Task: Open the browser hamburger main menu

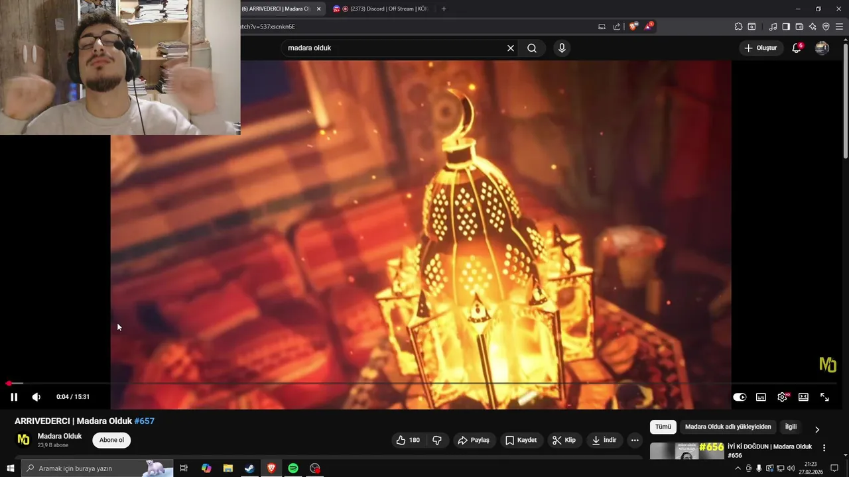Action: coord(840,26)
